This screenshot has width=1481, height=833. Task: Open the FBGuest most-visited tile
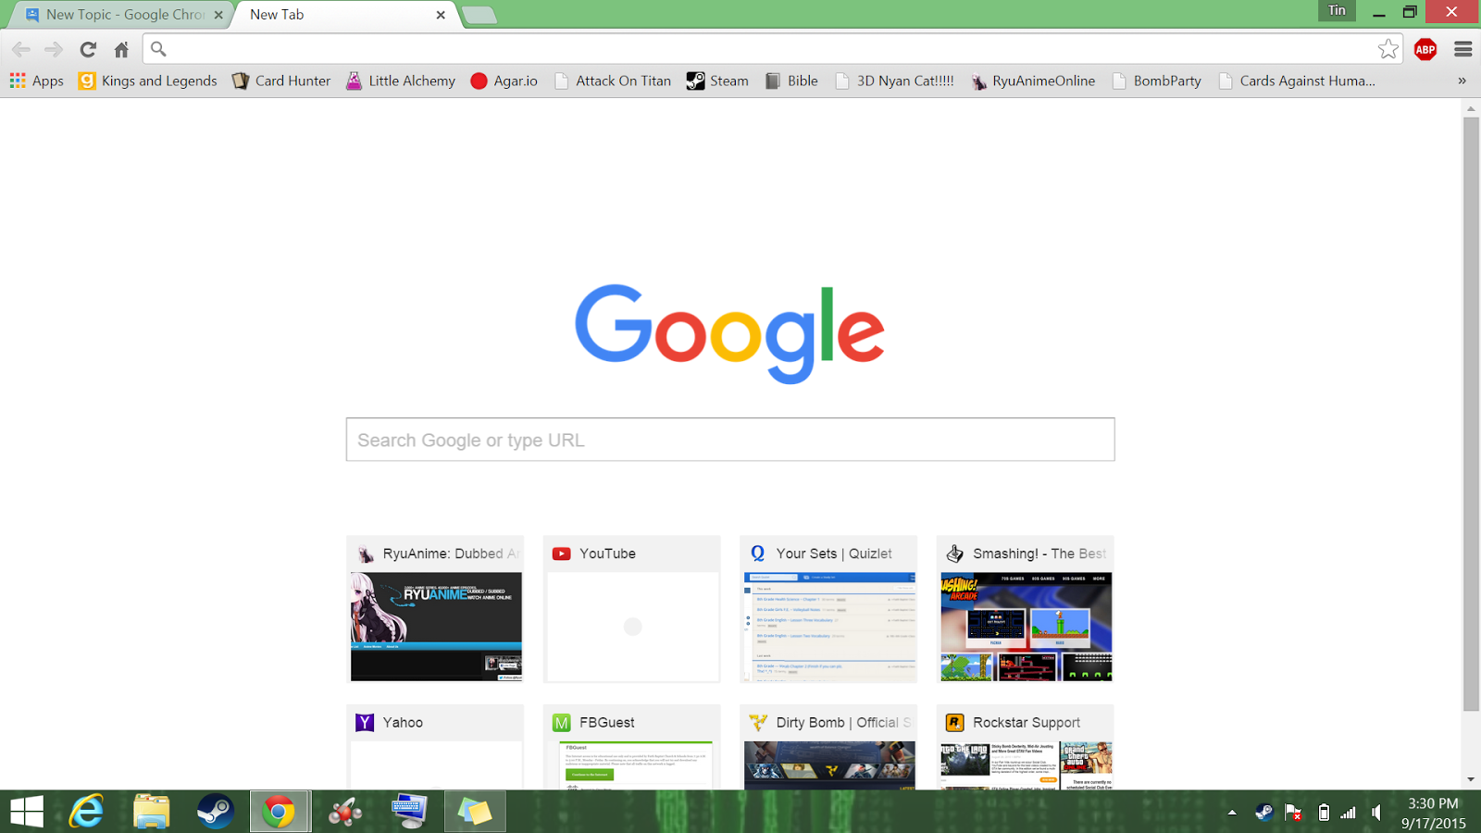tap(632, 747)
